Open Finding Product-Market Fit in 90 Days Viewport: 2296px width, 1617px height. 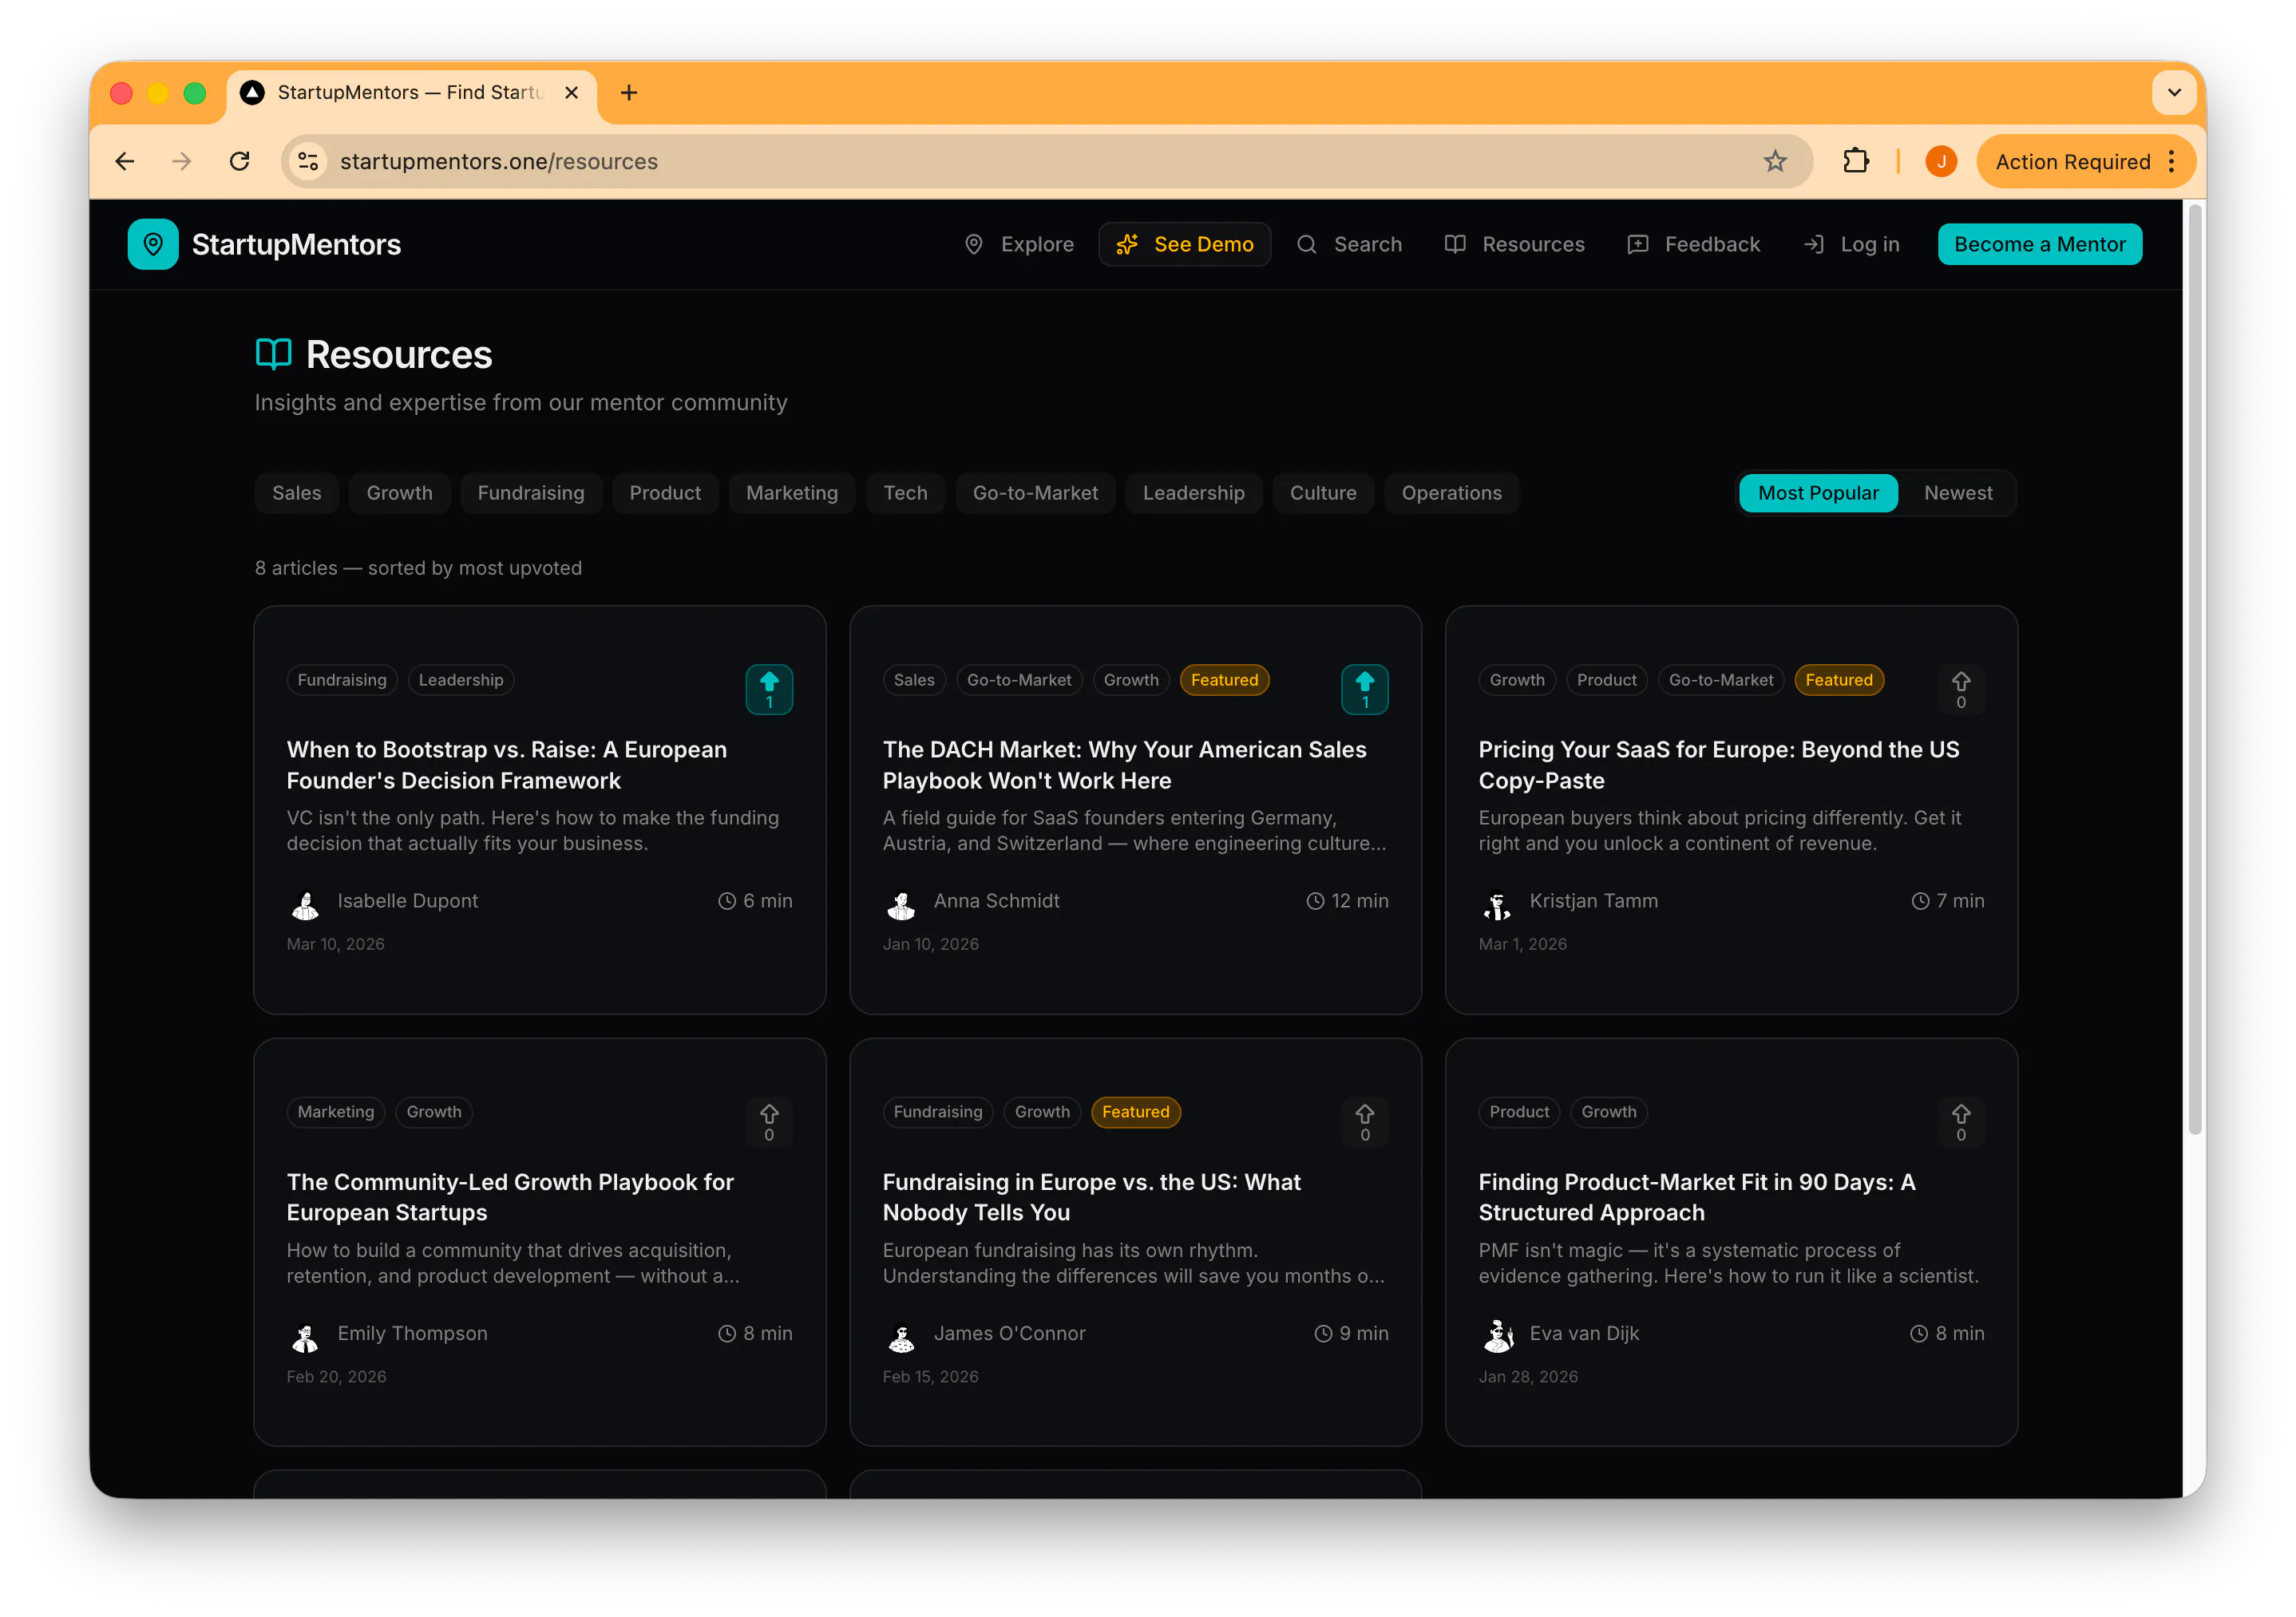pyautogui.click(x=1697, y=1197)
